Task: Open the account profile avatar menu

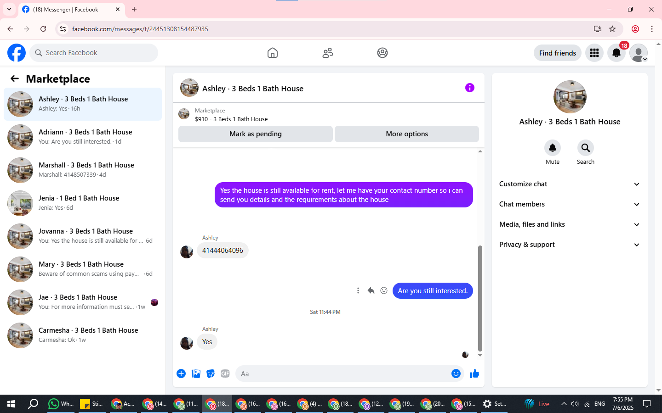Action: click(x=639, y=53)
